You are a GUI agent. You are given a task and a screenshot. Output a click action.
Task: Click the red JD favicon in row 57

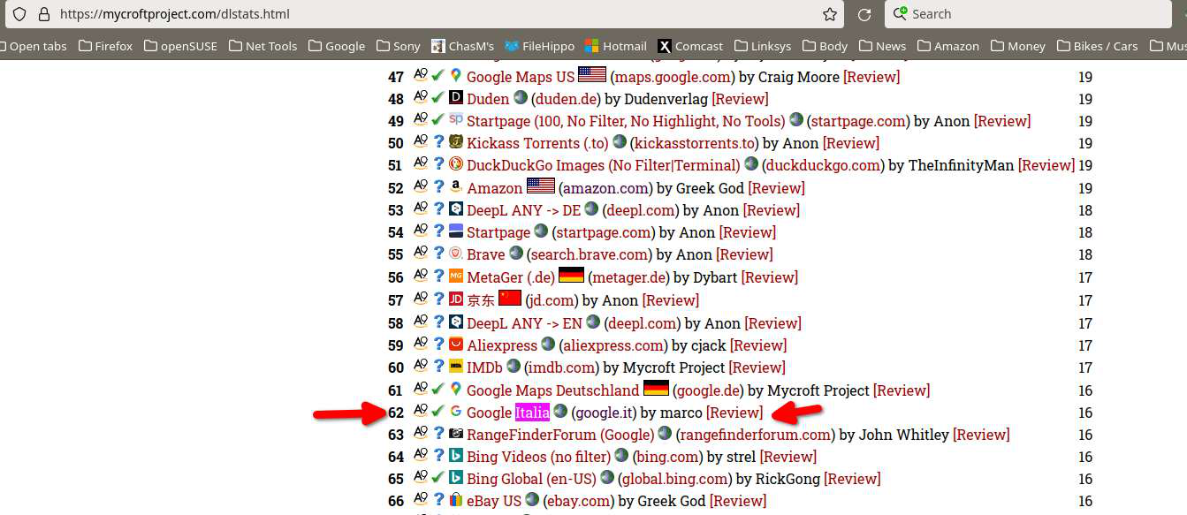(456, 299)
